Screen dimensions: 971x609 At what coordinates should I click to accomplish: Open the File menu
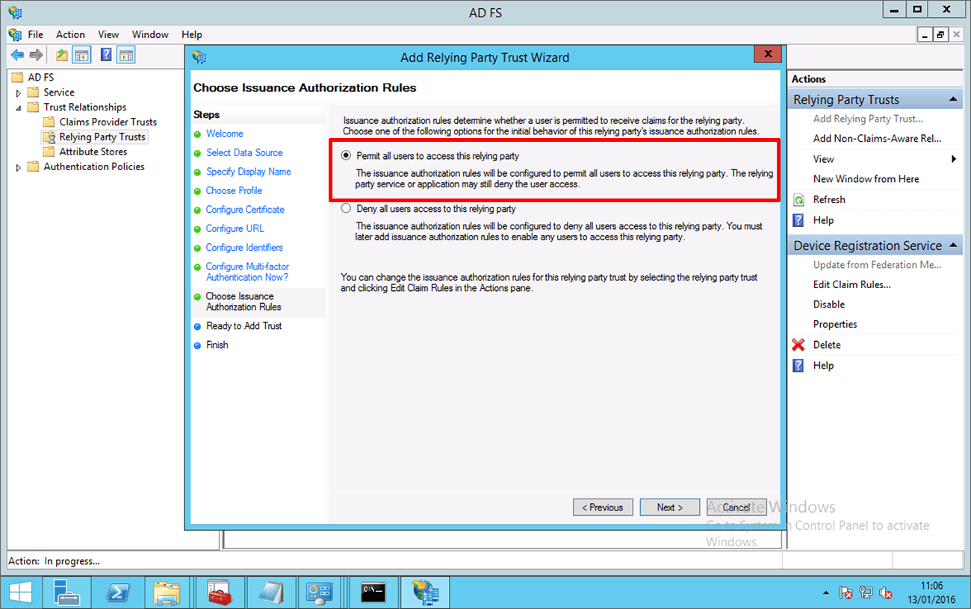(36, 34)
